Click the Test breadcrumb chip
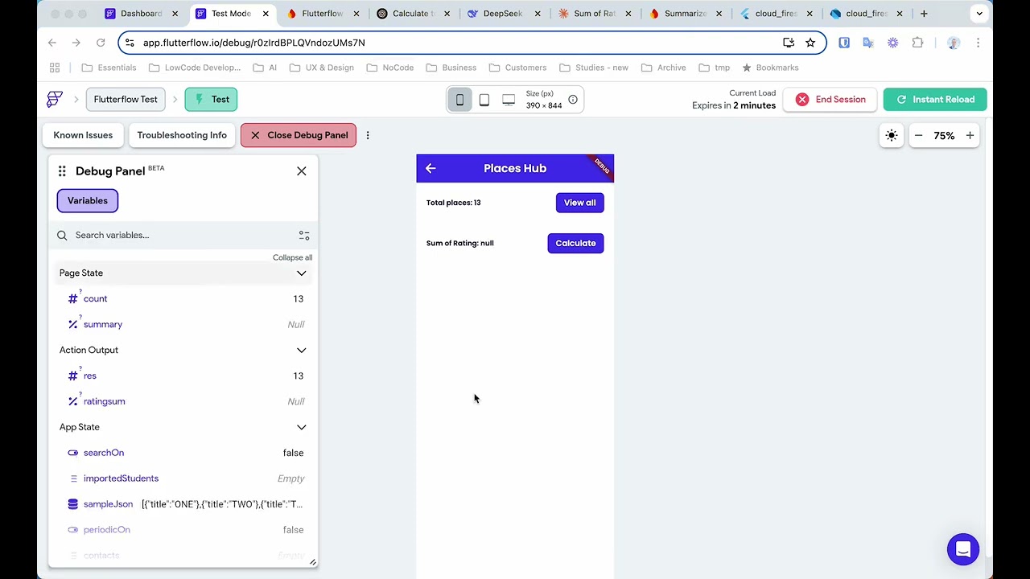1030x579 pixels. click(211, 100)
